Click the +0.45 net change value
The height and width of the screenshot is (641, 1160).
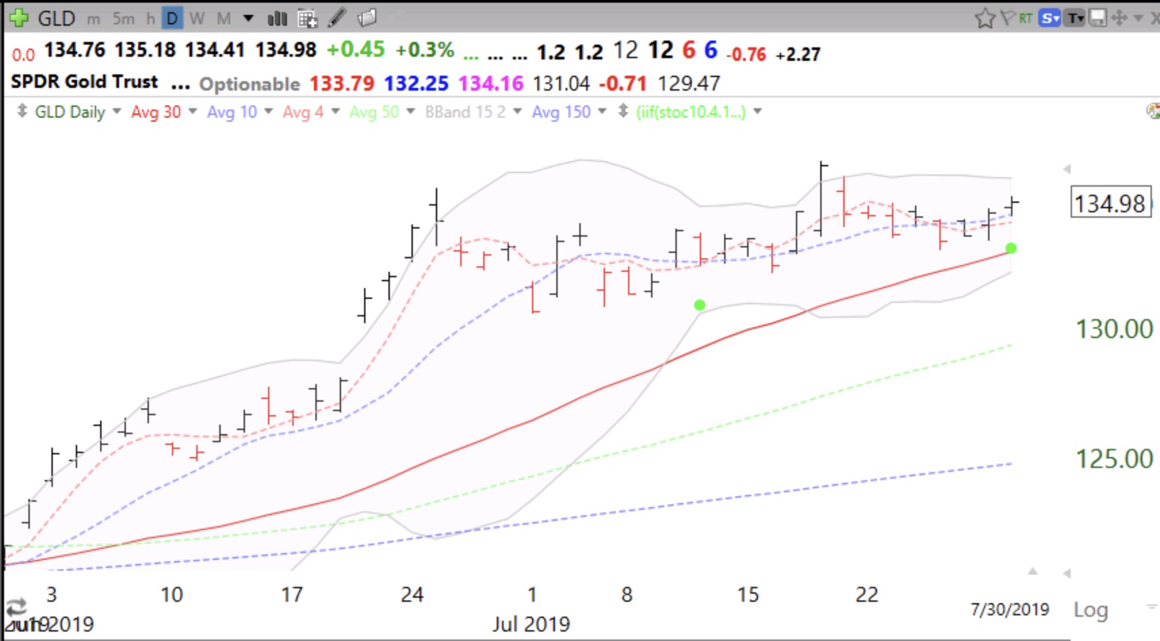click(355, 49)
